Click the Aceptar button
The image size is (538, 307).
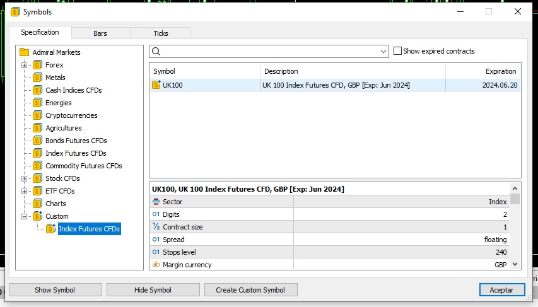click(x=502, y=290)
